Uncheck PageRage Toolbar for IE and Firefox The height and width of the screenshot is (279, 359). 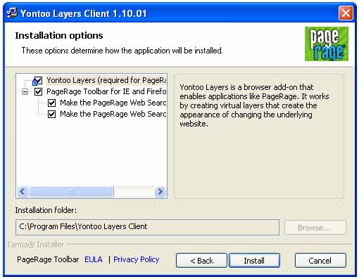coord(38,91)
